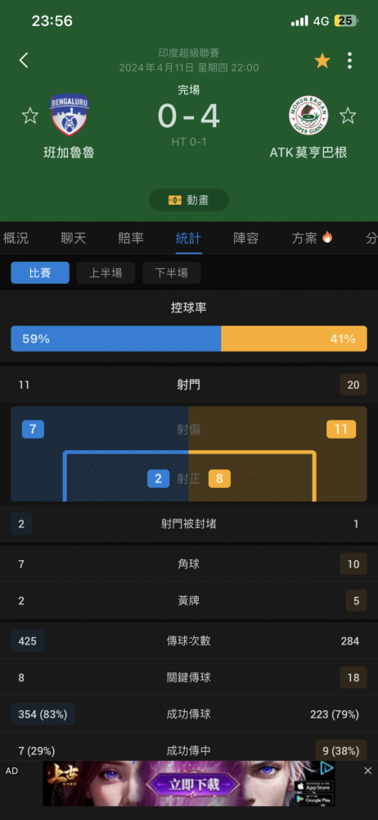This screenshot has width=378, height=820.
Task: Open the 動畫 animation button
Action: click(189, 200)
